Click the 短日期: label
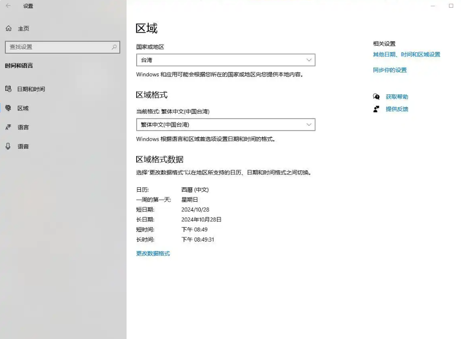This screenshot has height=339, width=461. (x=145, y=210)
